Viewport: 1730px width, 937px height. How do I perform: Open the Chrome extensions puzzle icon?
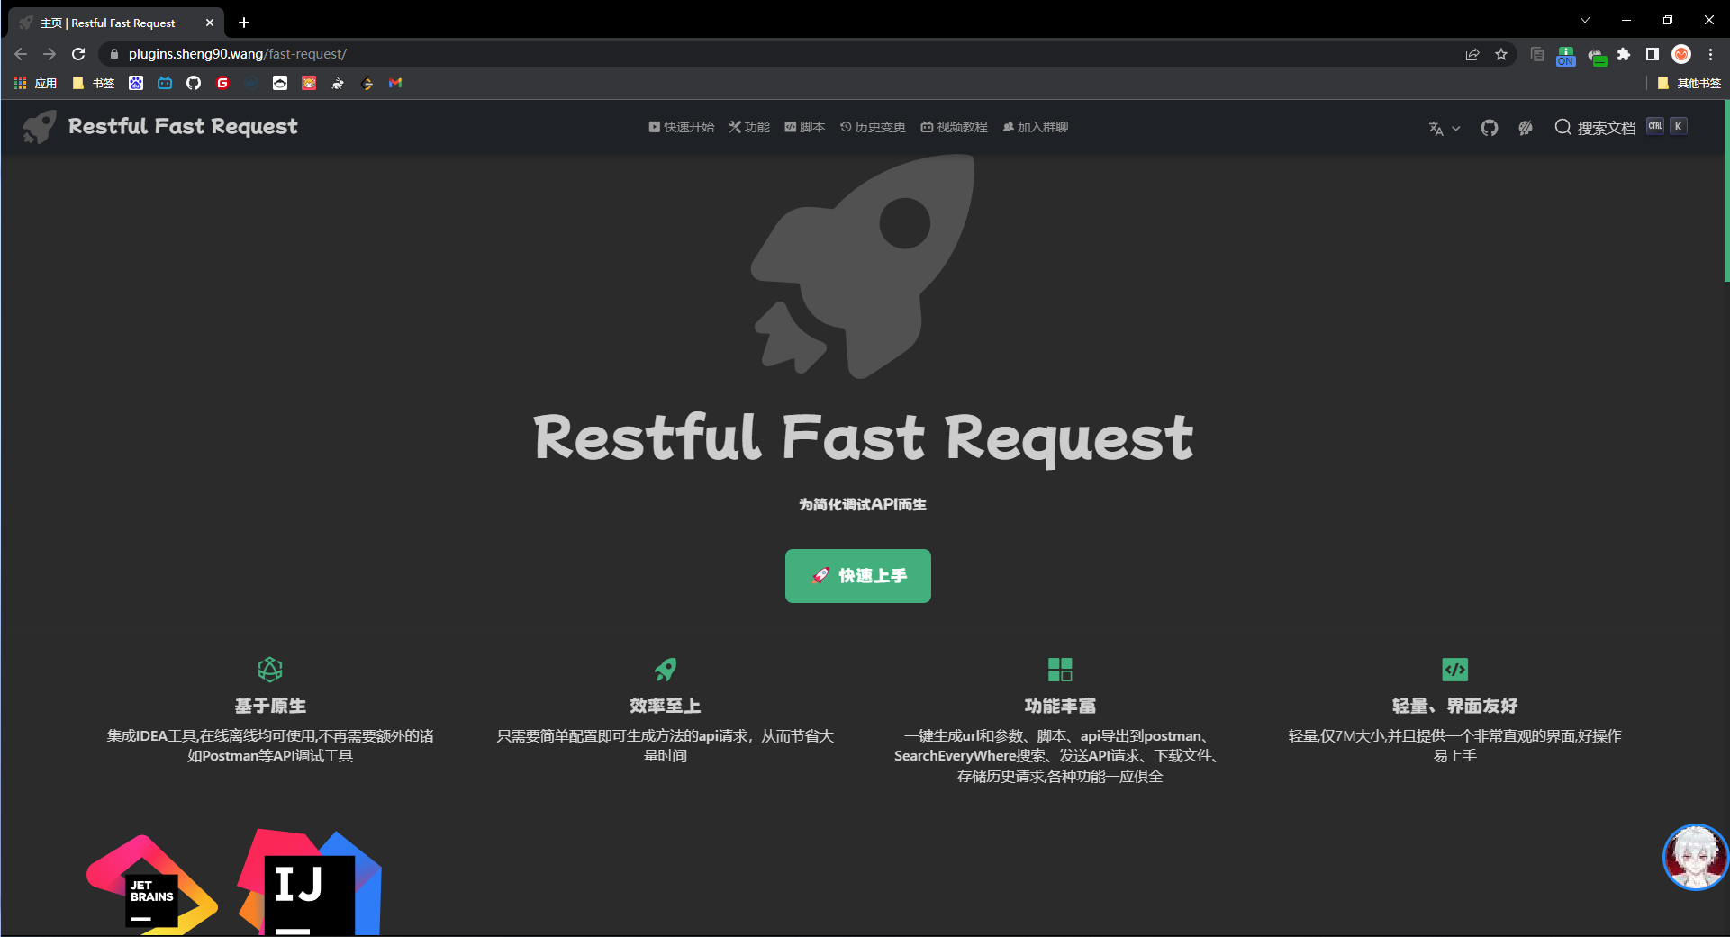pyautogui.click(x=1624, y=54)
